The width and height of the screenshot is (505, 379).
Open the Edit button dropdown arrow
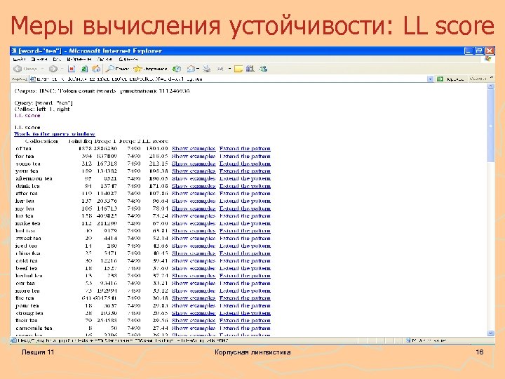(x=229, y=69)
